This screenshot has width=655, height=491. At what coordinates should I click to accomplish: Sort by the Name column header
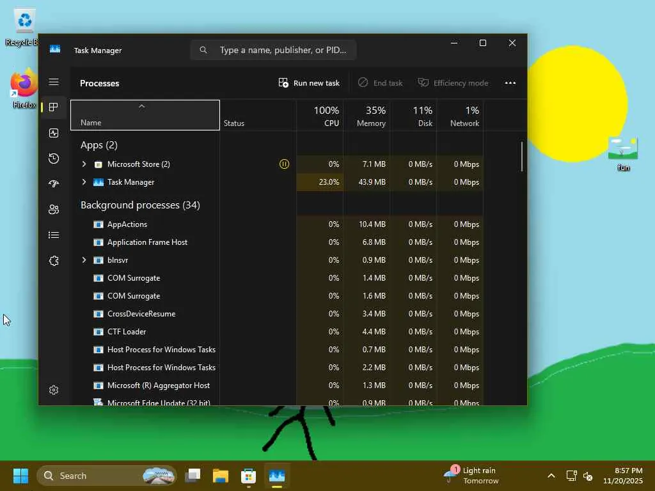coord(145,115)
